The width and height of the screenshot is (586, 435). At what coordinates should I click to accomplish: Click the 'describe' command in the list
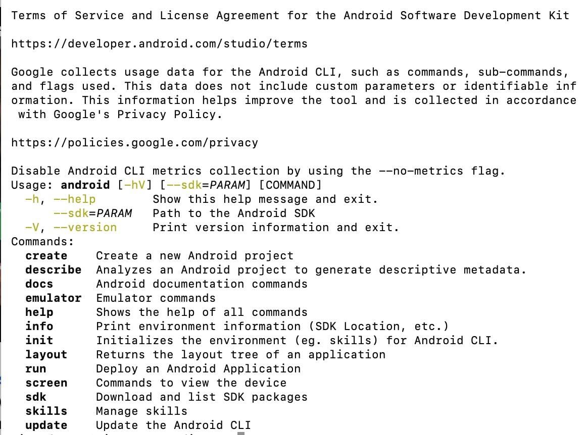53,270
